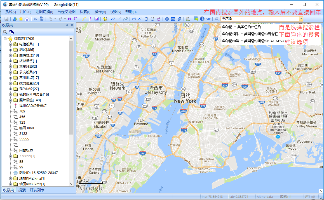This screenshot has width=324, height=200.
Task: Open the Redo history dropdown arrow
Action: tap(65, 19)
